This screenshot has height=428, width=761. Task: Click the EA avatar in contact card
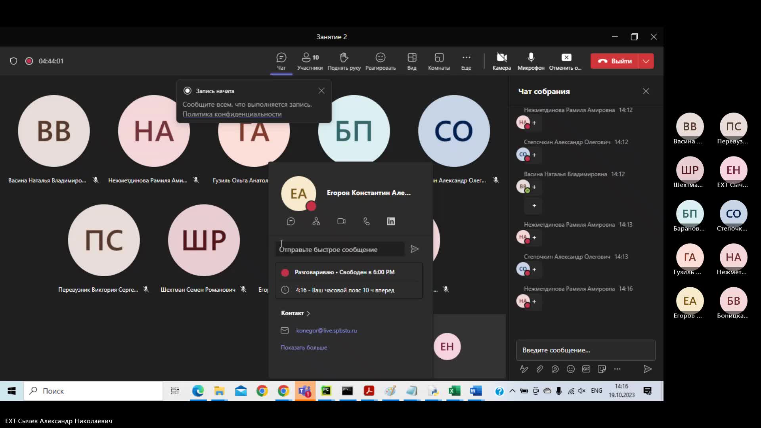[298, 193]
